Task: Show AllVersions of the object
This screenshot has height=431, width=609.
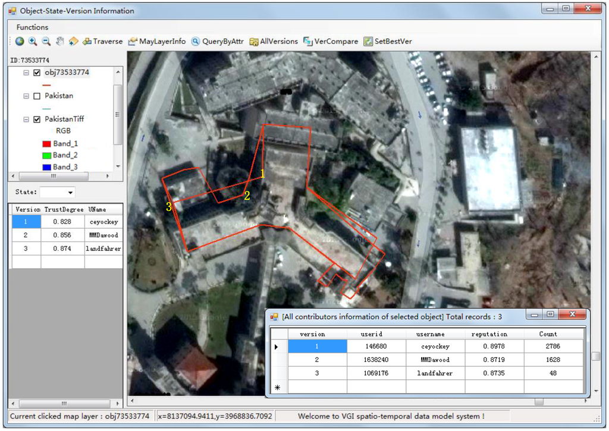Action: tap(274, 42)
